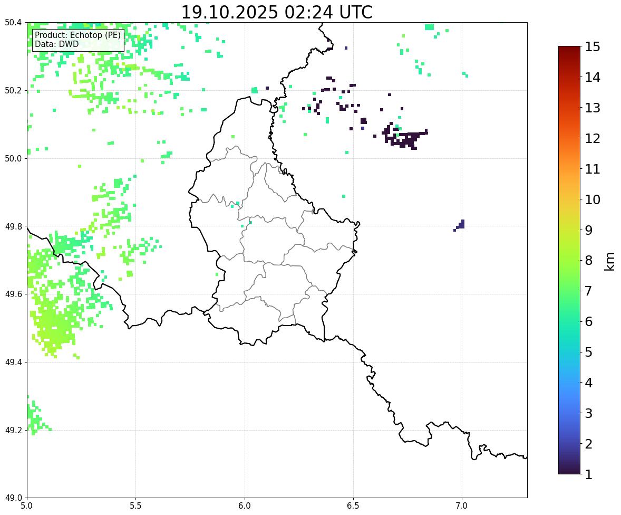
Task: Click the longitude tick label '5.0'
Action: [x=27, y=506]
